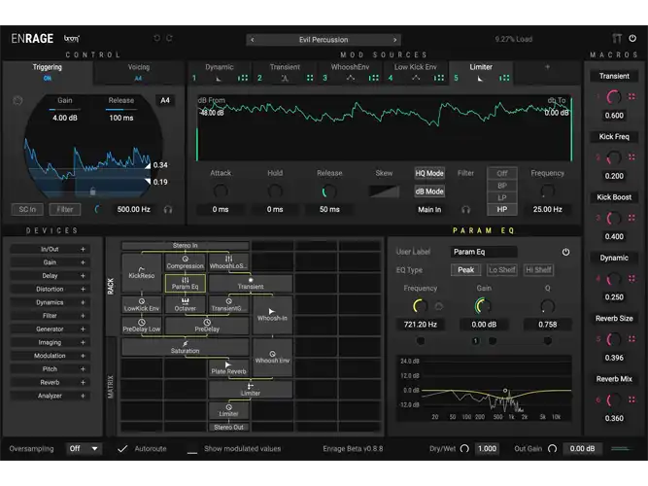Add a new mod source with plus

click(547, 67)
